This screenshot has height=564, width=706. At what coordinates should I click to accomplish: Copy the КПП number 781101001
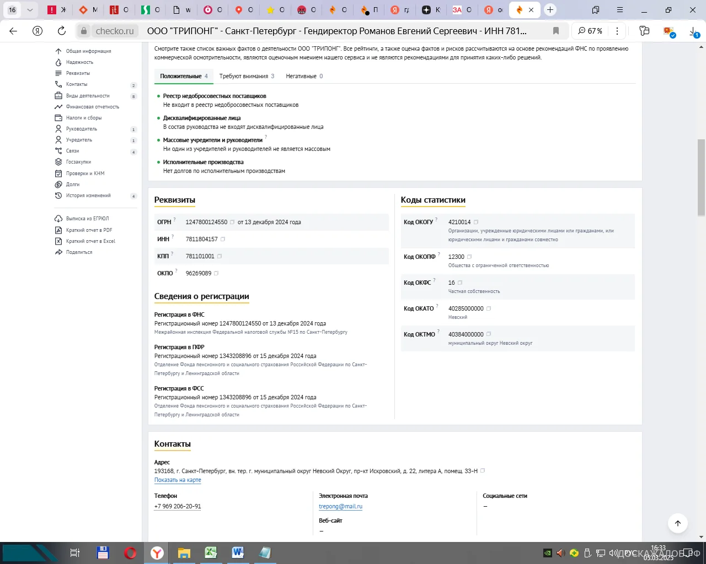[x=220, y=256]
